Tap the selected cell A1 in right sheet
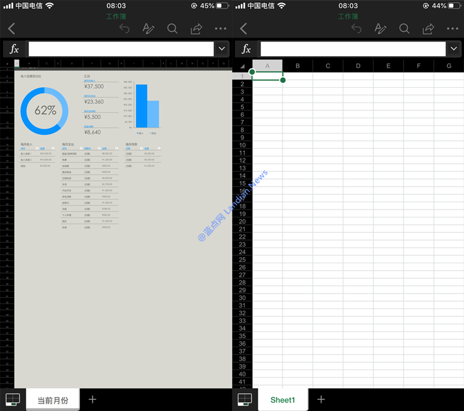 point(268,76)
